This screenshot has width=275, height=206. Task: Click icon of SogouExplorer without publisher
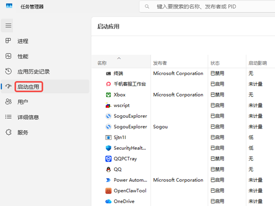coord(108,116)
